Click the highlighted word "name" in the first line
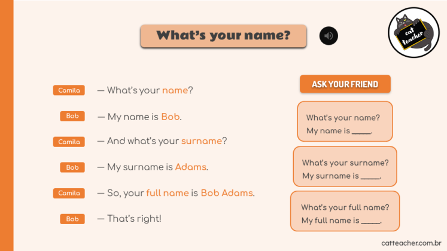Image resolution: width=447 pixels, height=251 pixels. [x=175, y=91]
